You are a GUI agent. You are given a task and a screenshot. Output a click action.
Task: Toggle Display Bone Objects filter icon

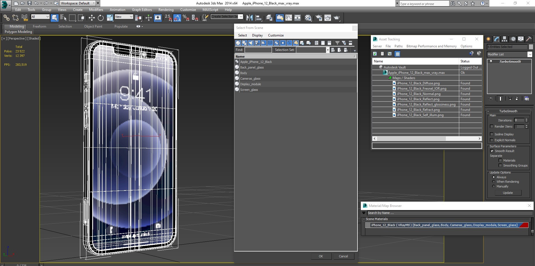point(289,43)
